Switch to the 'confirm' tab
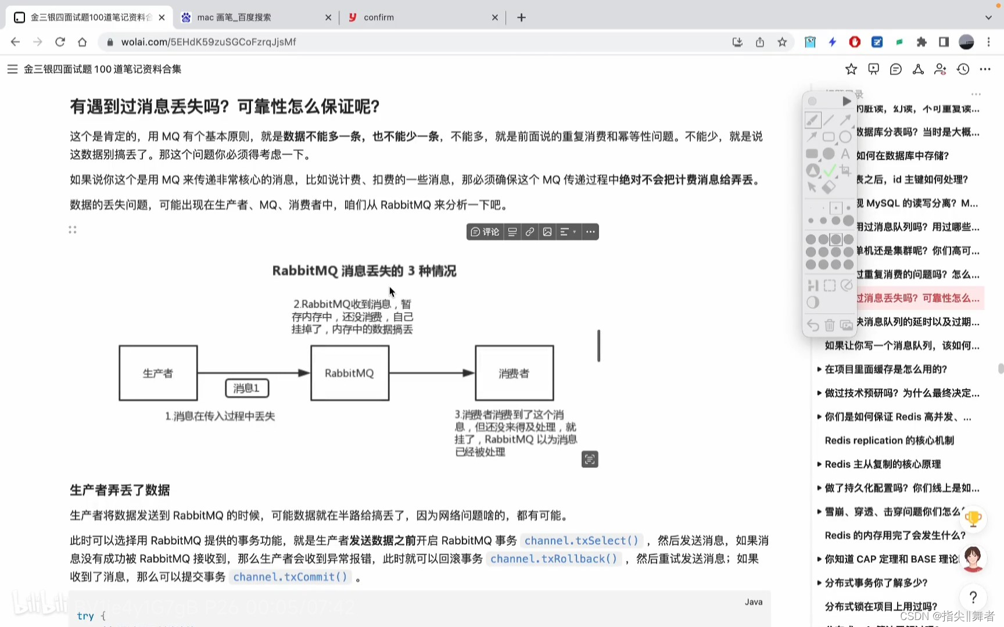This screenshot has height=627, width=1004. pyautogui.click(x=422, y=17)
